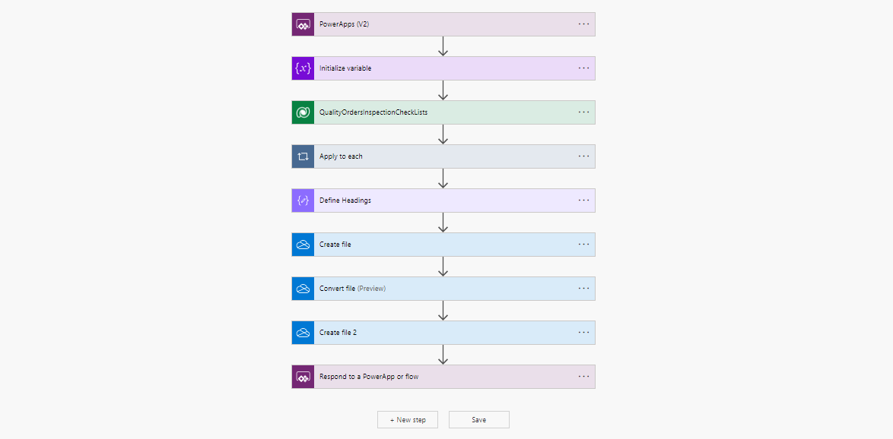This screenshot has width=893, height=439.
Task: Click the Apply to each loop icon
Action: coord(303,156)
